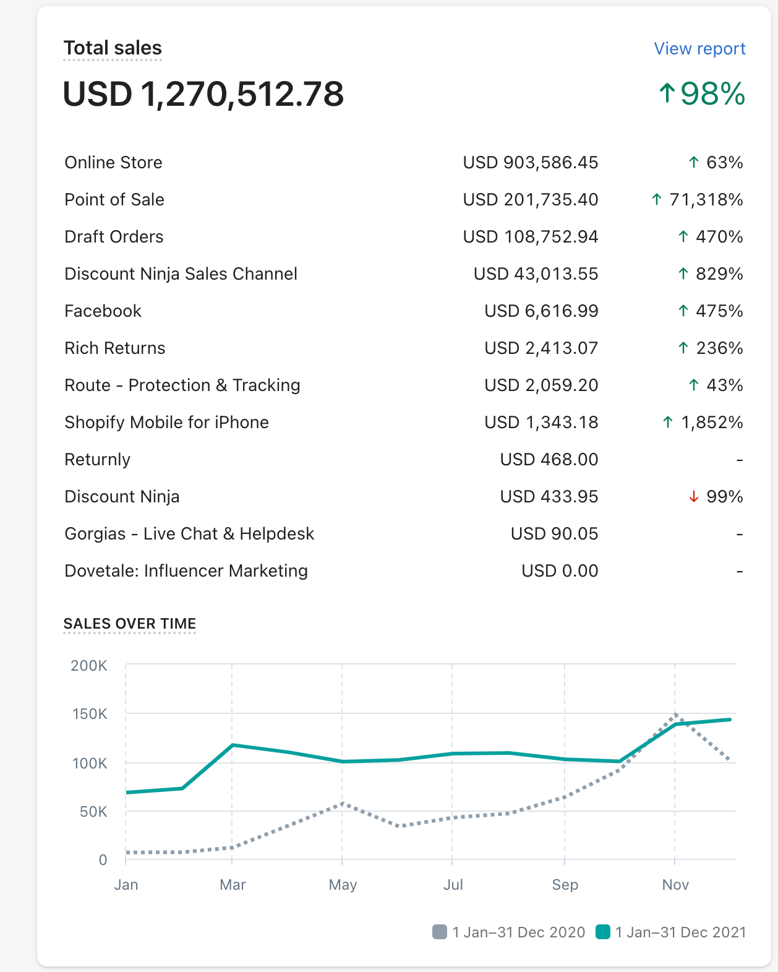The image size is (778, 972).
Task: Click the 1 Jan–31 Dec 2020 legend label
Action: (519, 932)
